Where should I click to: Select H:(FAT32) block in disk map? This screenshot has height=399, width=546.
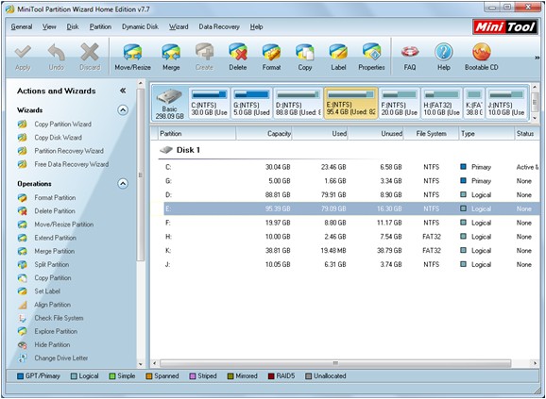coord(441,103)
